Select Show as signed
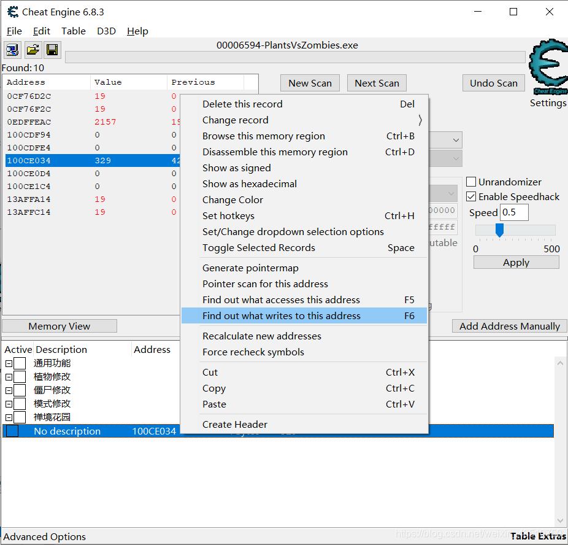568x545 pixels. point(304,168)
